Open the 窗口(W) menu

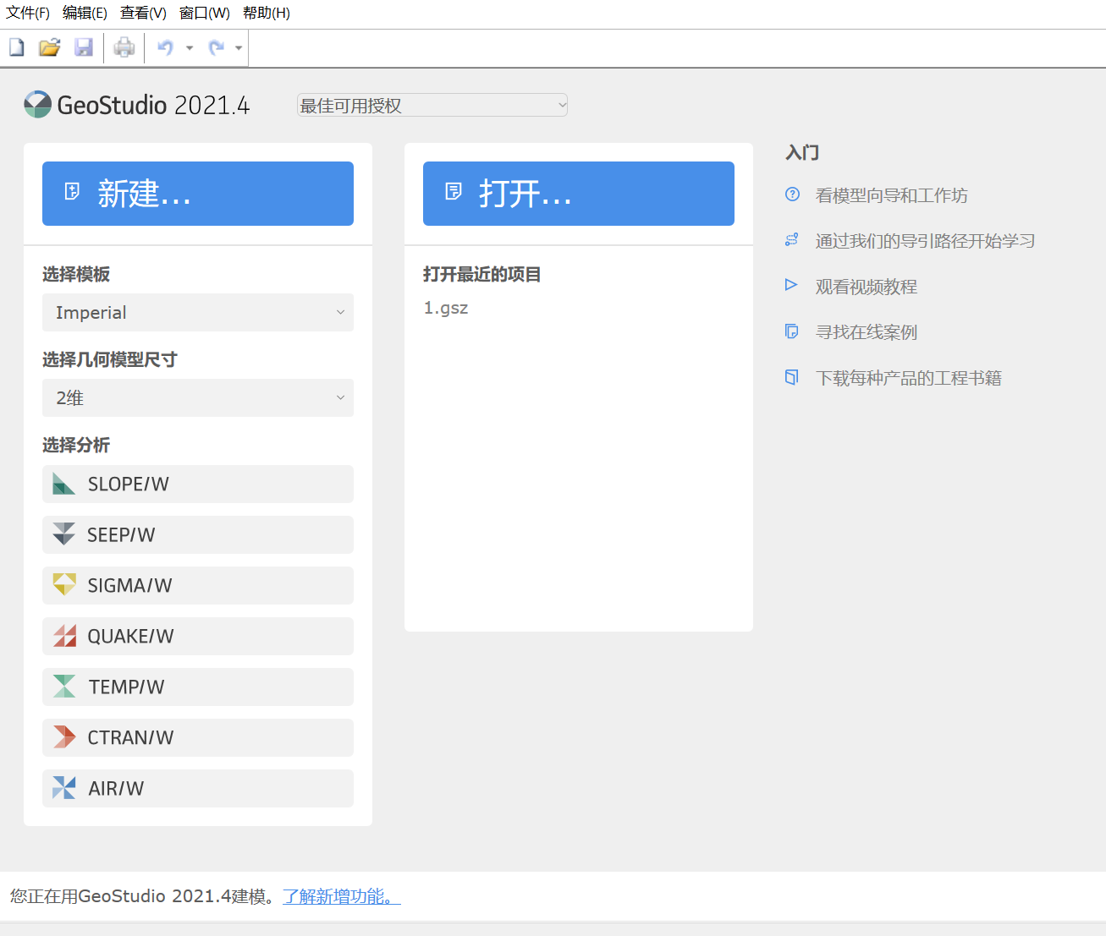click(x=205, y=13)
